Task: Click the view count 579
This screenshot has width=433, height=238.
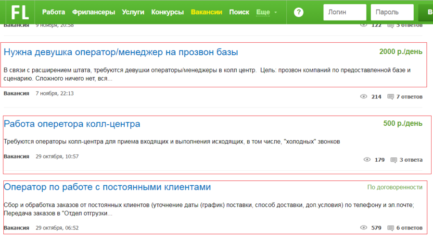Action: click(376, 228)
